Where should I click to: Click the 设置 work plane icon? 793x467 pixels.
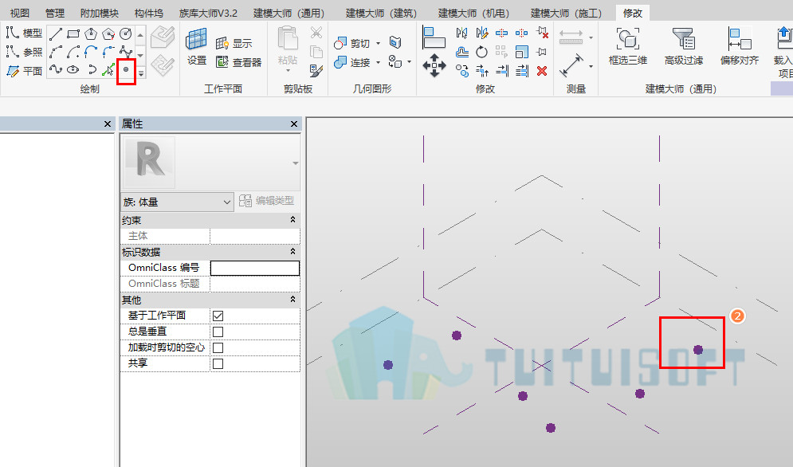(x=196, y=46)
